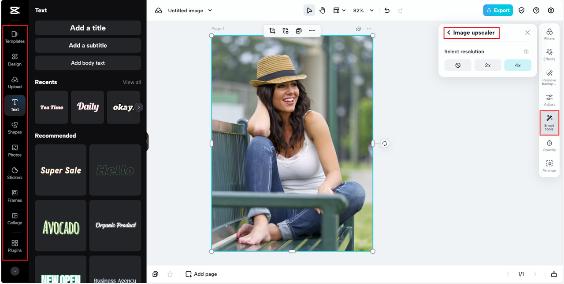Click the CapCut logo
Screen dimensions: 564x284
click(15, 11)
